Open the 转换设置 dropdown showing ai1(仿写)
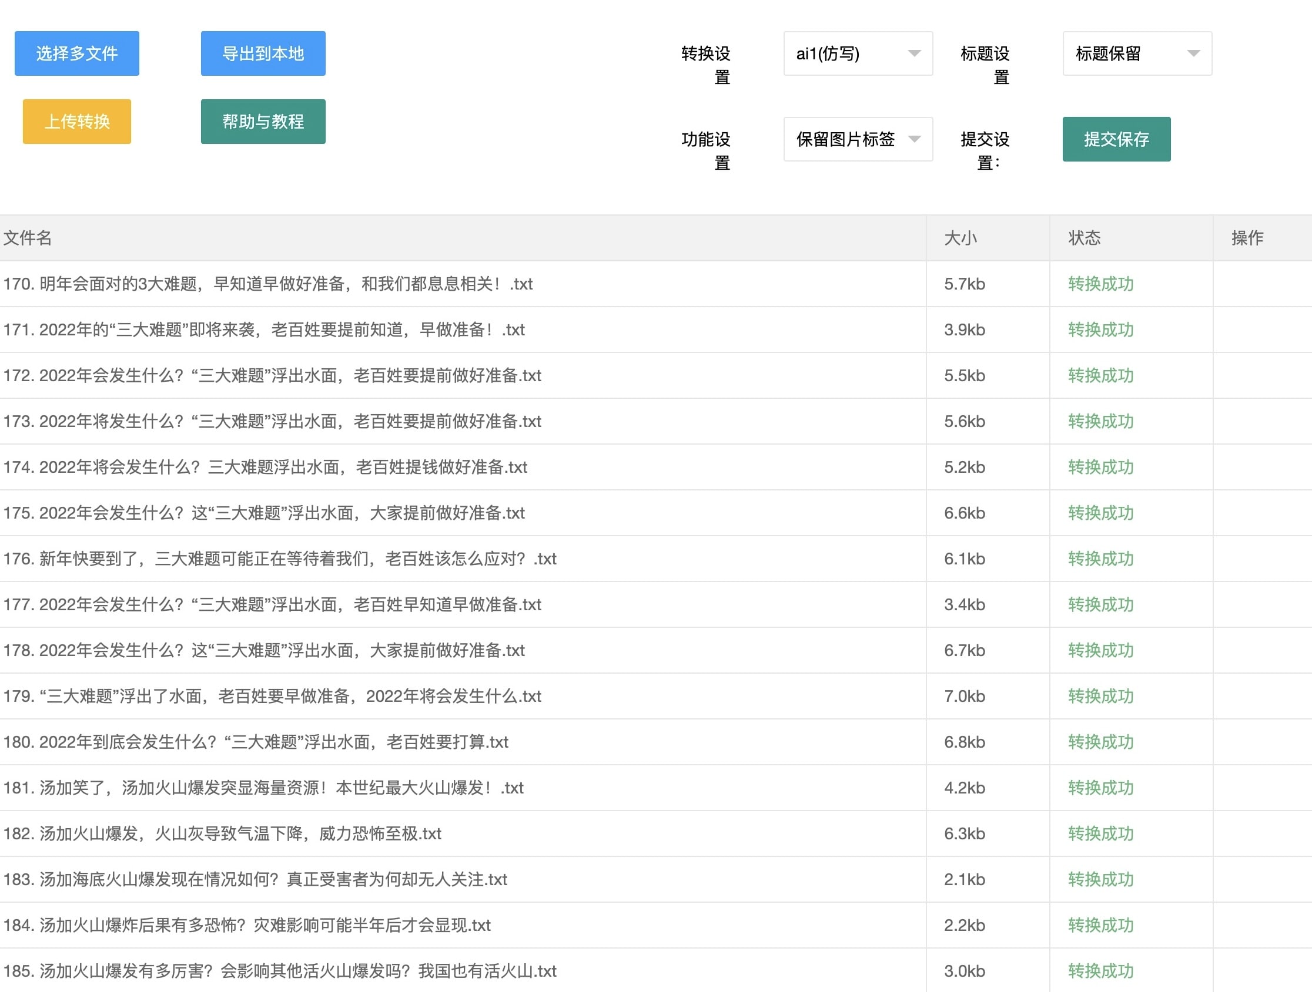Viewport: 1312px width, 992px height. coord(857,53)
